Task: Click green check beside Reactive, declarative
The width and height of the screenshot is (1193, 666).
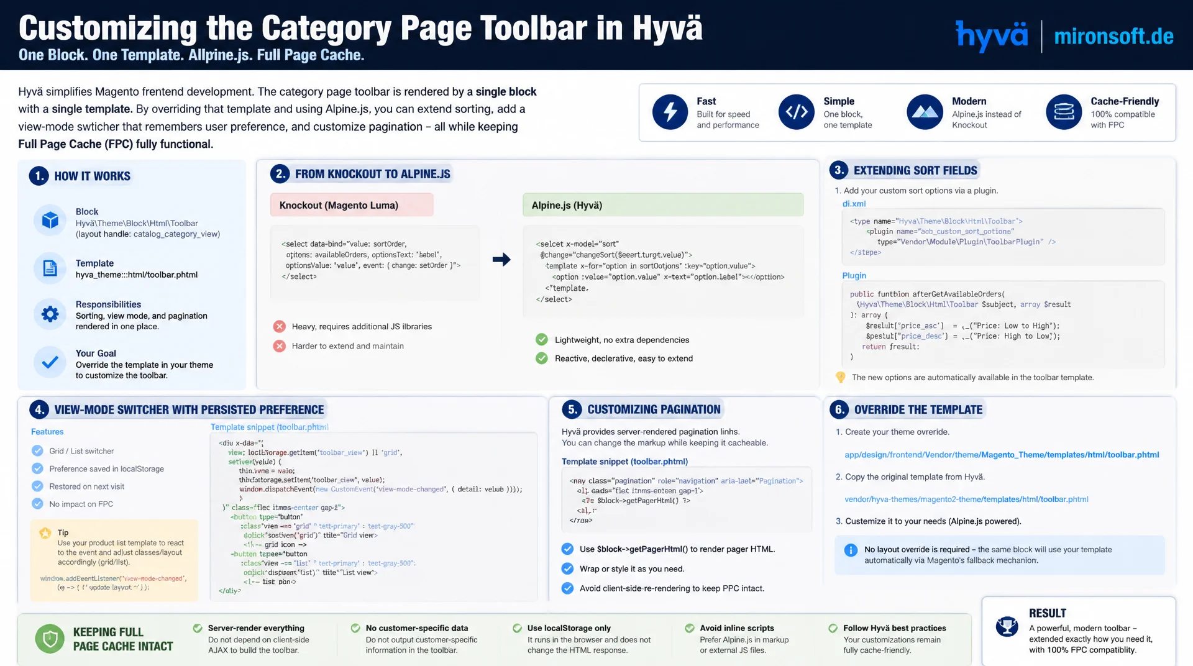Action: coord(542,358)
